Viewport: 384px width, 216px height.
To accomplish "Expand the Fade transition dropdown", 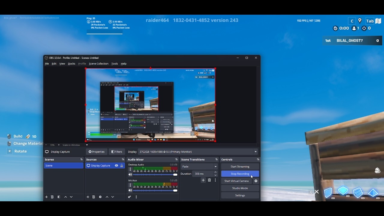I will coord(199,166).
